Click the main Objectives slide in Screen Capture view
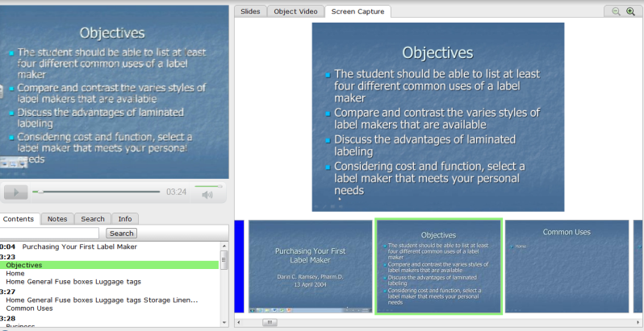The width and height of the screenshot is (644, 331). 438,117
